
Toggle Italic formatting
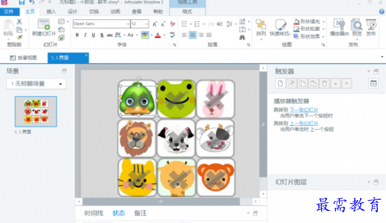point(85,35)
